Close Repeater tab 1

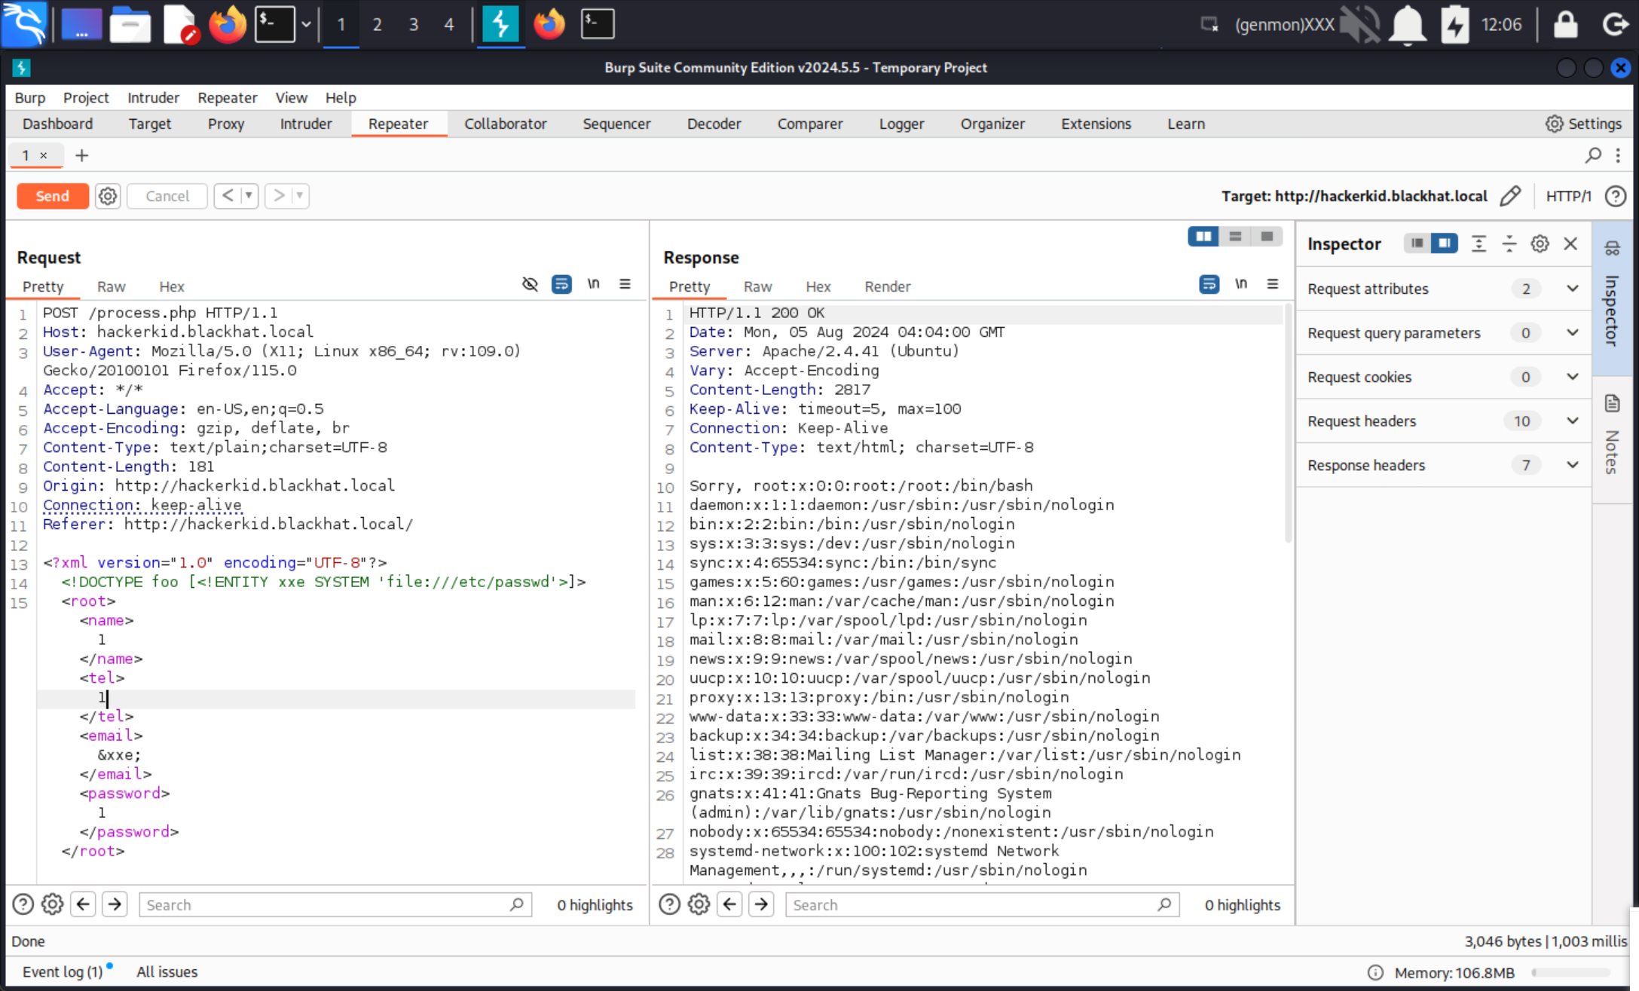(x=44, y=155)
